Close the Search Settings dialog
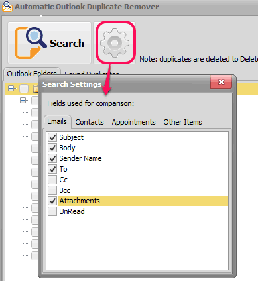This screenshot has width=258, height=281. pyautogui.click(x=221, y=82)
